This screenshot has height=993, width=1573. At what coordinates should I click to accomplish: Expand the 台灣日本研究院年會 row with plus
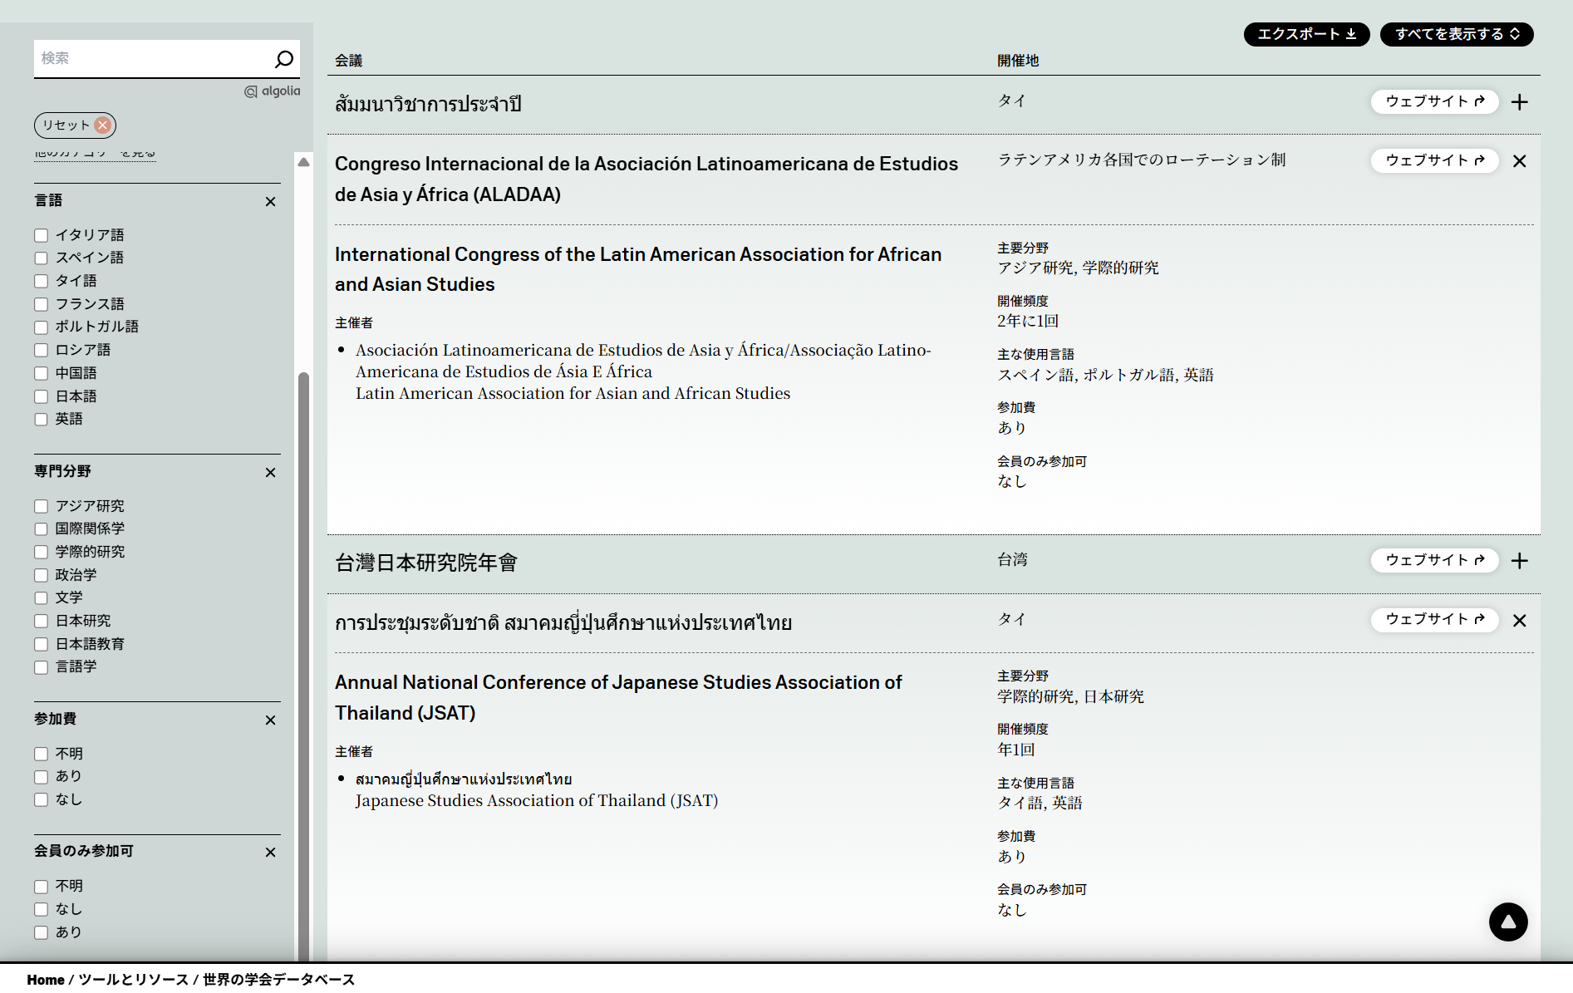(x=1519, y=561)
